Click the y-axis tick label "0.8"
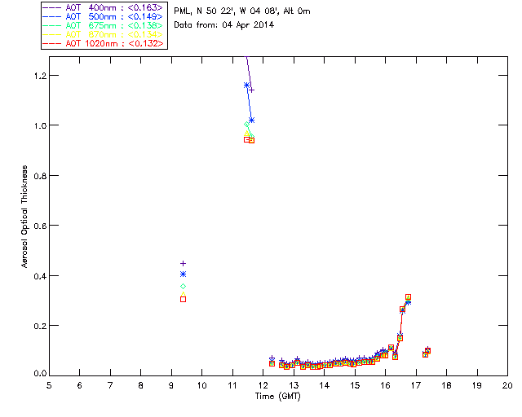The width and height of the screenshot is (522, 417). click(x=40, y=176)
